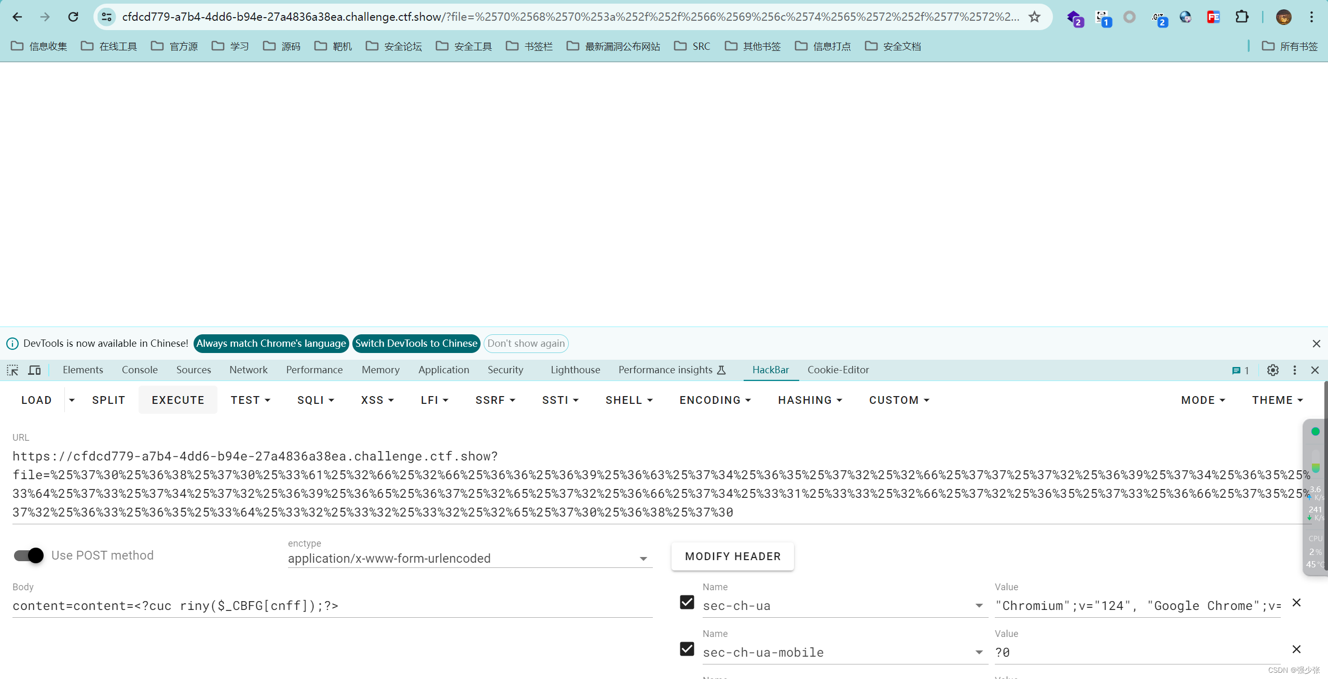Toggle the Use POST method switch
Screen dimensions: 1328x679
(x=29, y=555)
